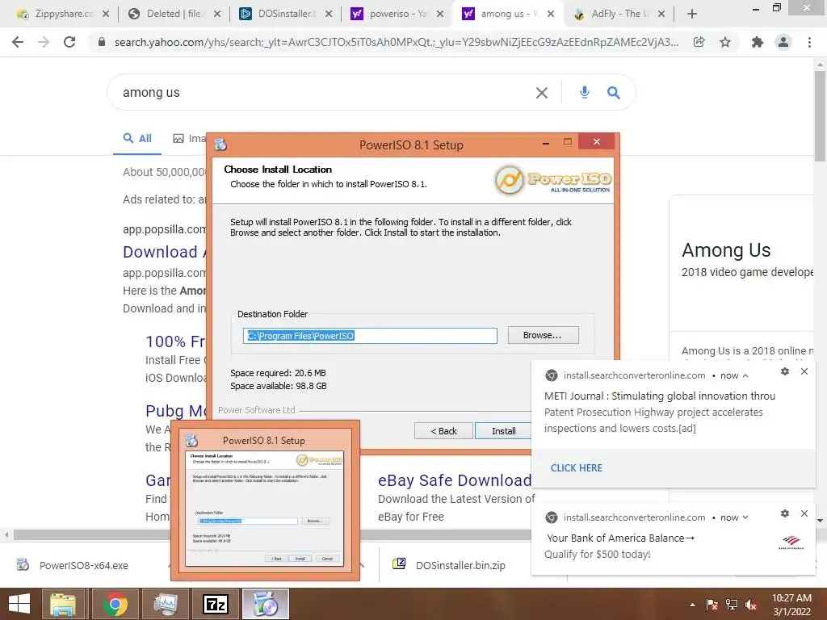827x620 pixels.
Task: Clear the Yahoo search box with X
Action: pyautogui.click(x=542, y=93)
